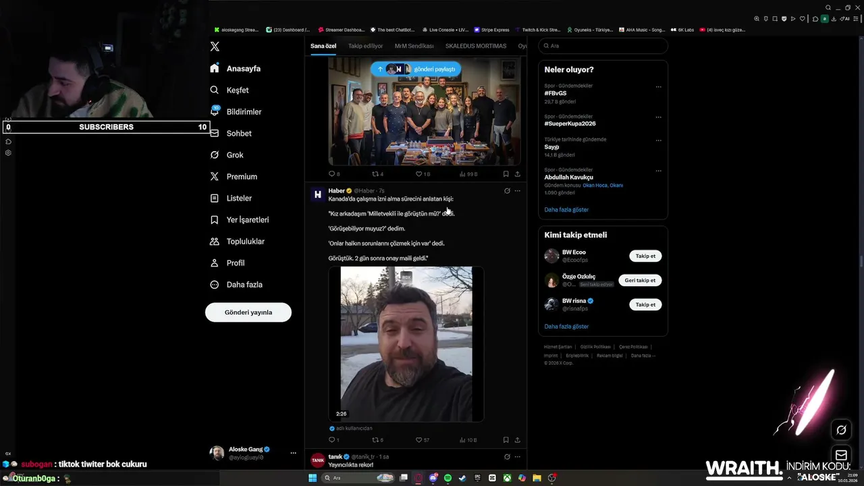The image size is (864, 486).
Task: Expand the Daha fazla menu
Action: tap(236, 284)
